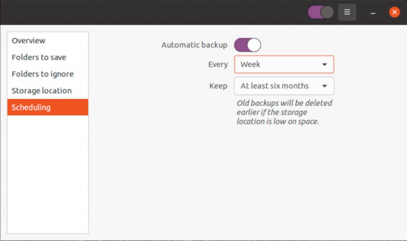Click the "Every" label text
The height and width of the screenshot is (241, 407).
[x=218, y=64]
